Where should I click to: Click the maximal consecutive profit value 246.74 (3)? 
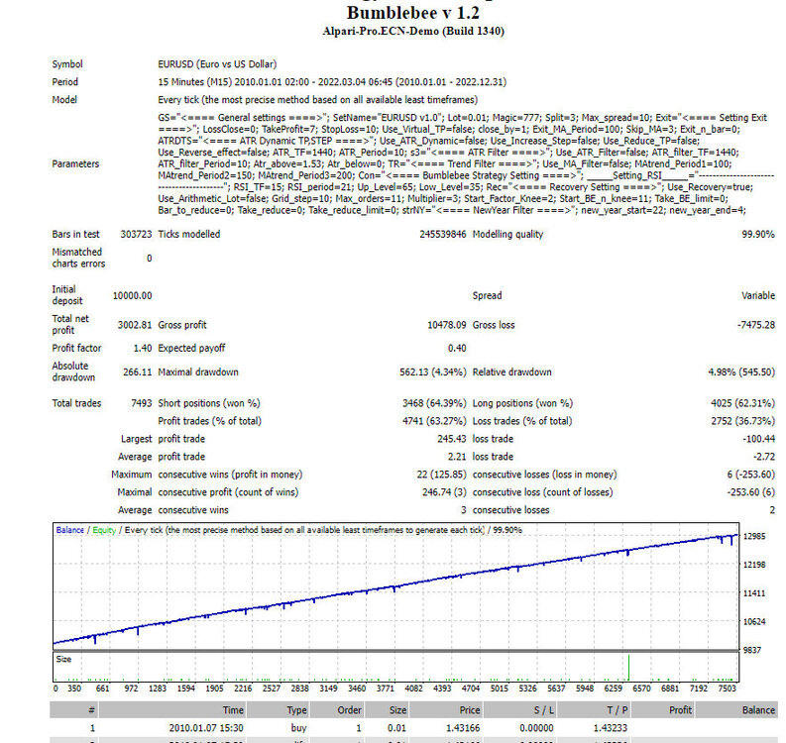pyautogui.click(x=444, y=492)
